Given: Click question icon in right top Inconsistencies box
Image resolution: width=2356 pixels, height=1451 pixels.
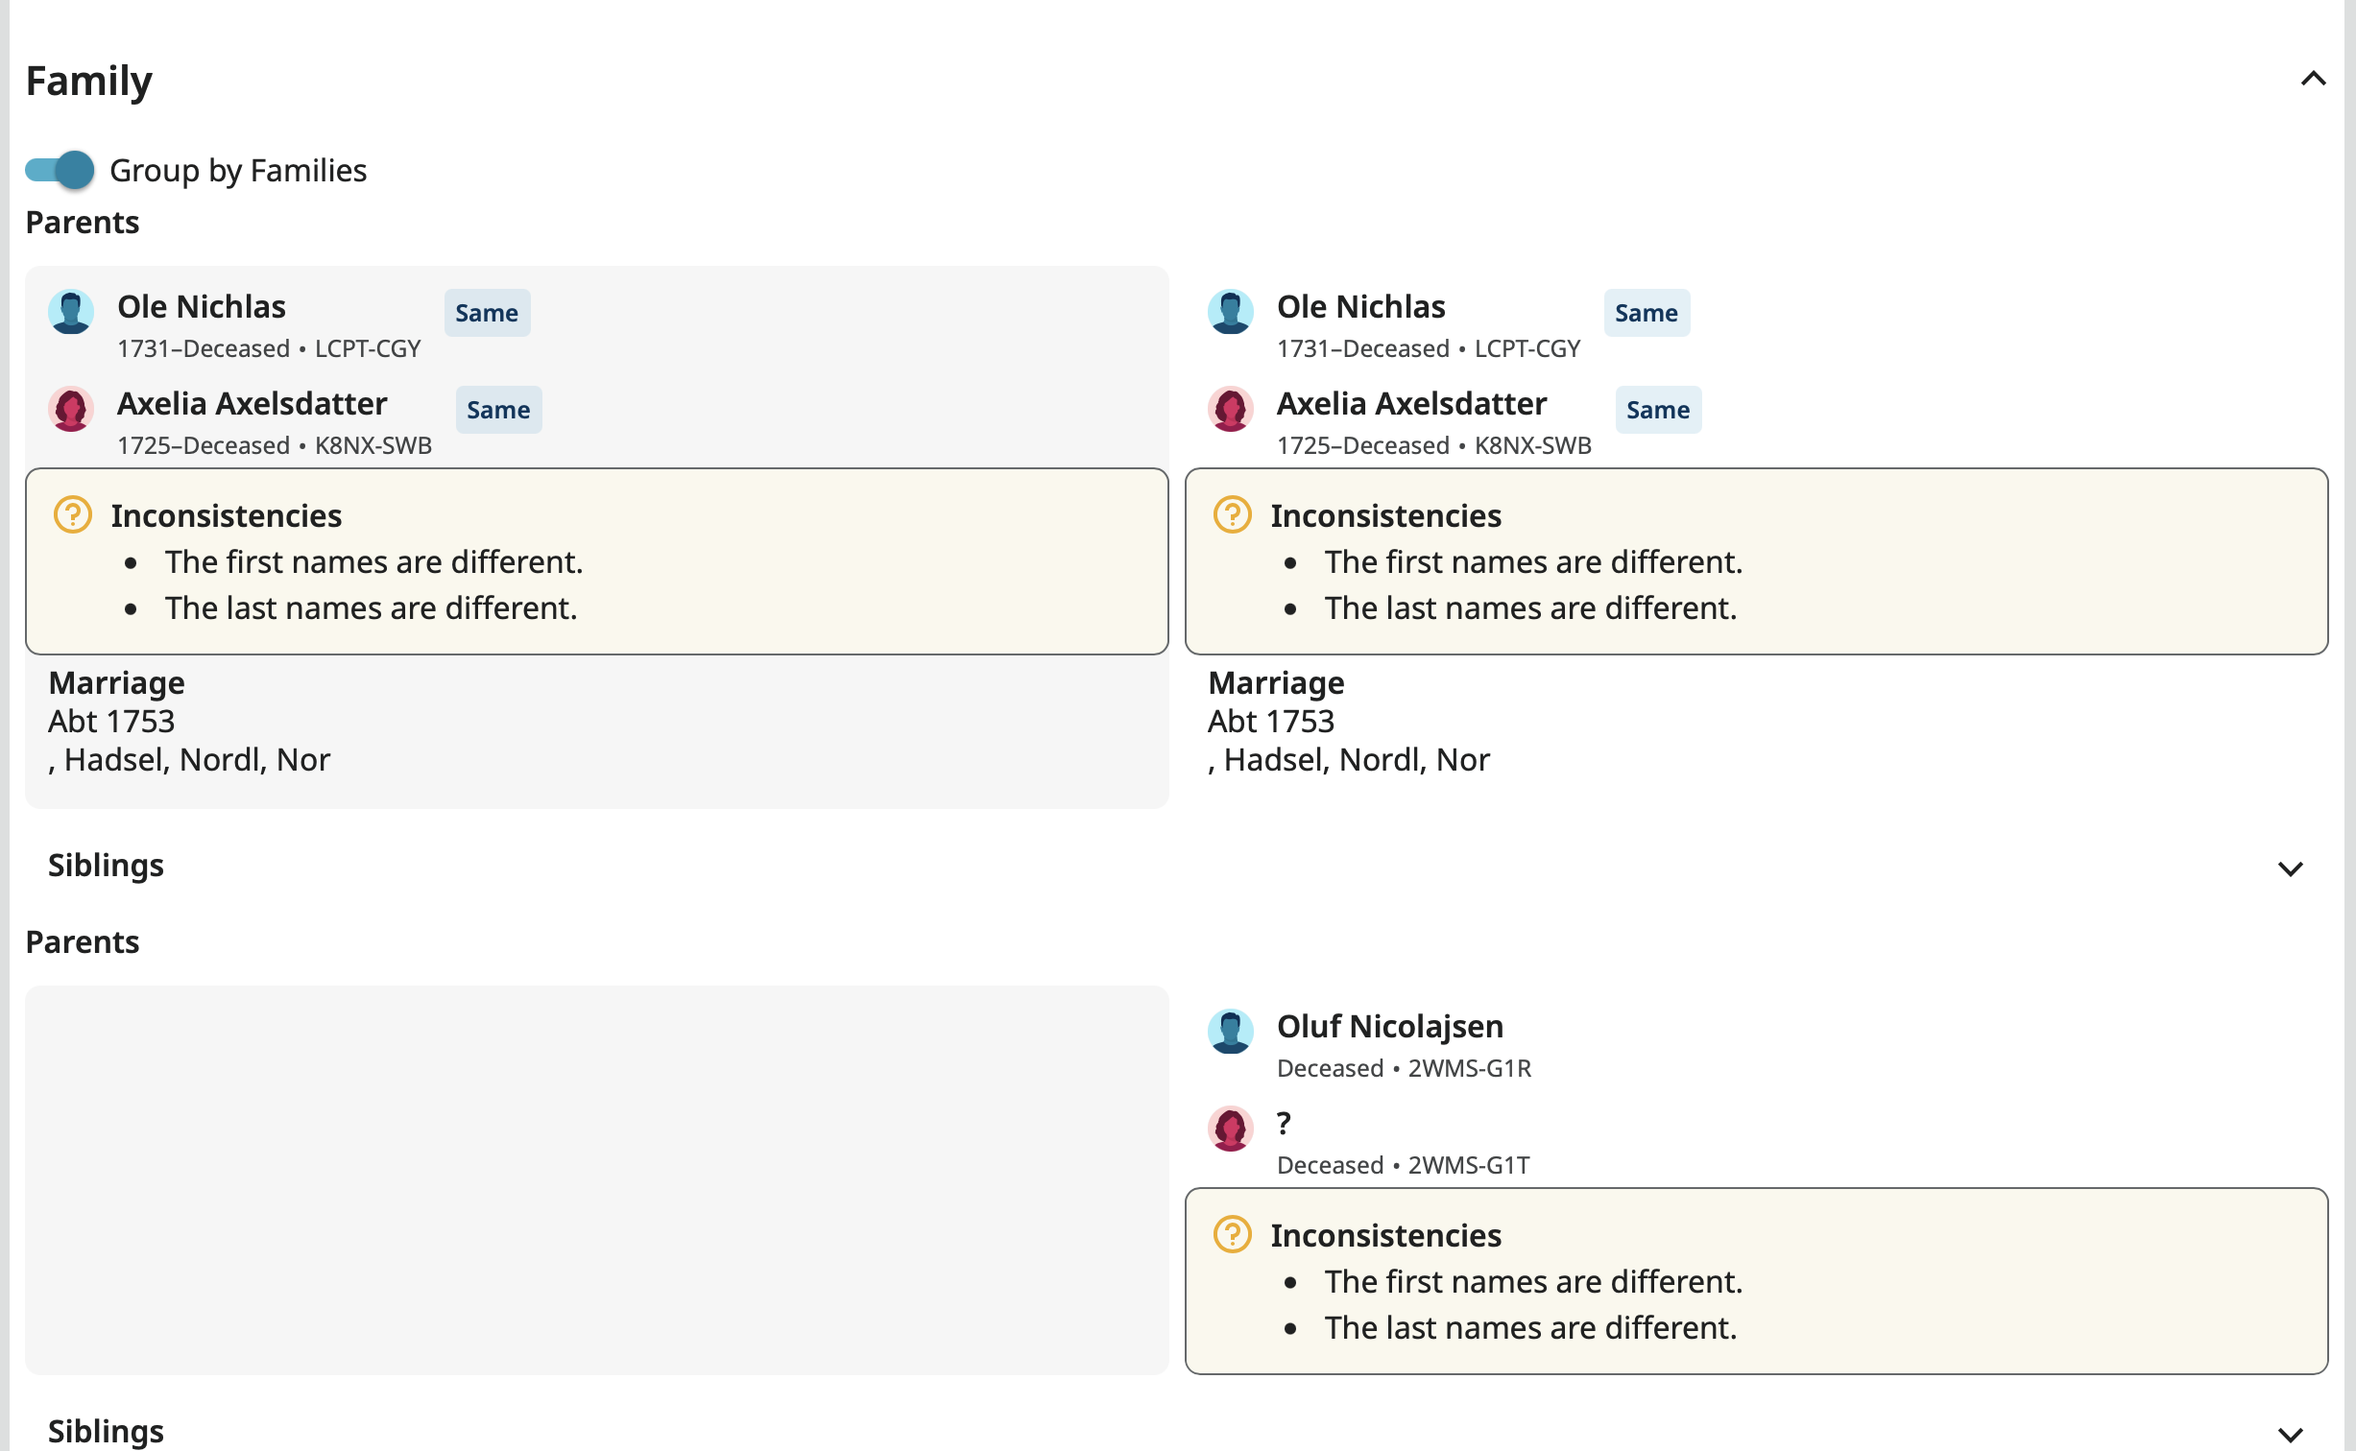Looking at the screenshot, I should (1232, 515).
